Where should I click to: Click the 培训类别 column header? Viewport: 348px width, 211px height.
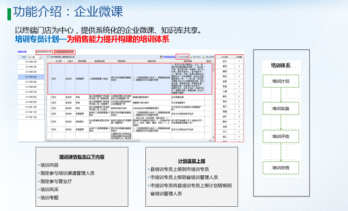(82, 61)
